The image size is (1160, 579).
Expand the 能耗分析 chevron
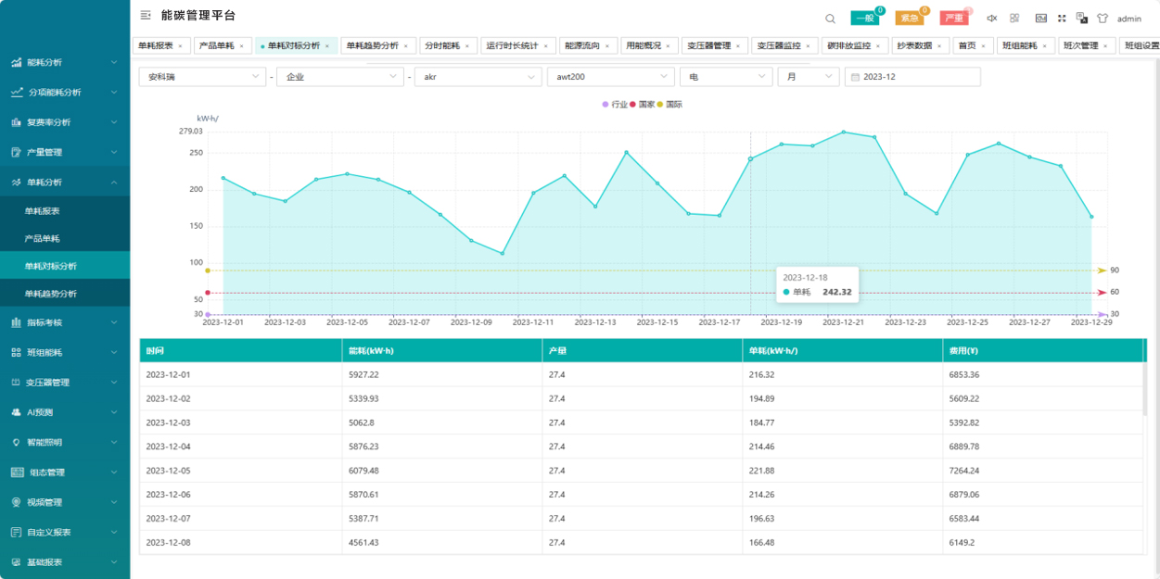(x=114, y=63)
